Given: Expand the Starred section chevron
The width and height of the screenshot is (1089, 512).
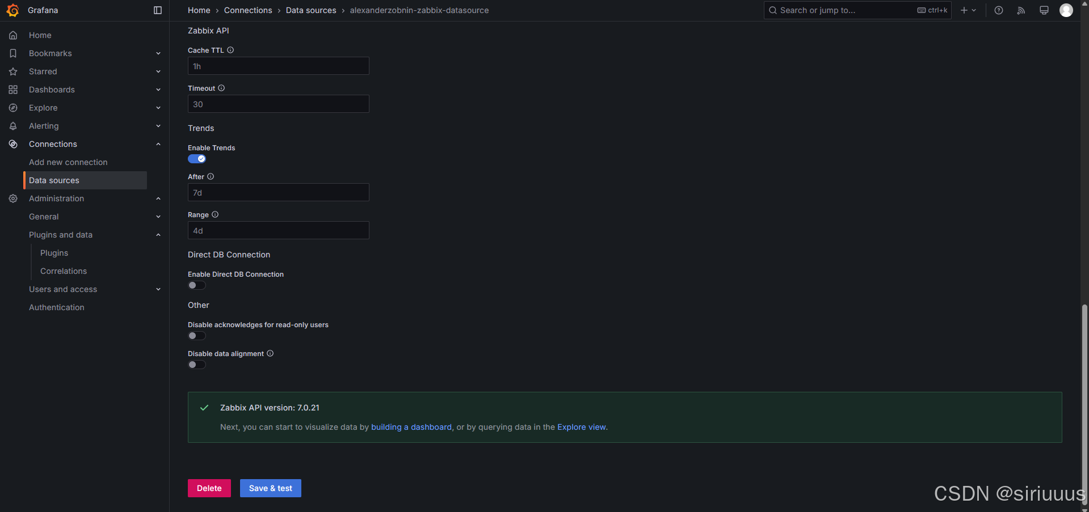Looking at the screenshot, I should [x=158, y=71].
